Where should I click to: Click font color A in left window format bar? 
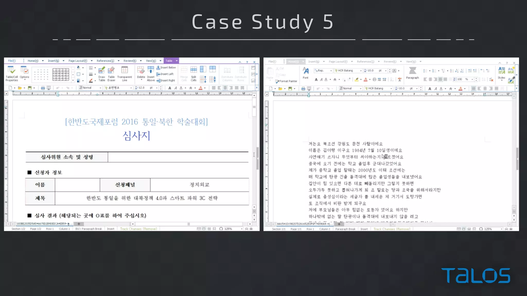coord(200,88)
